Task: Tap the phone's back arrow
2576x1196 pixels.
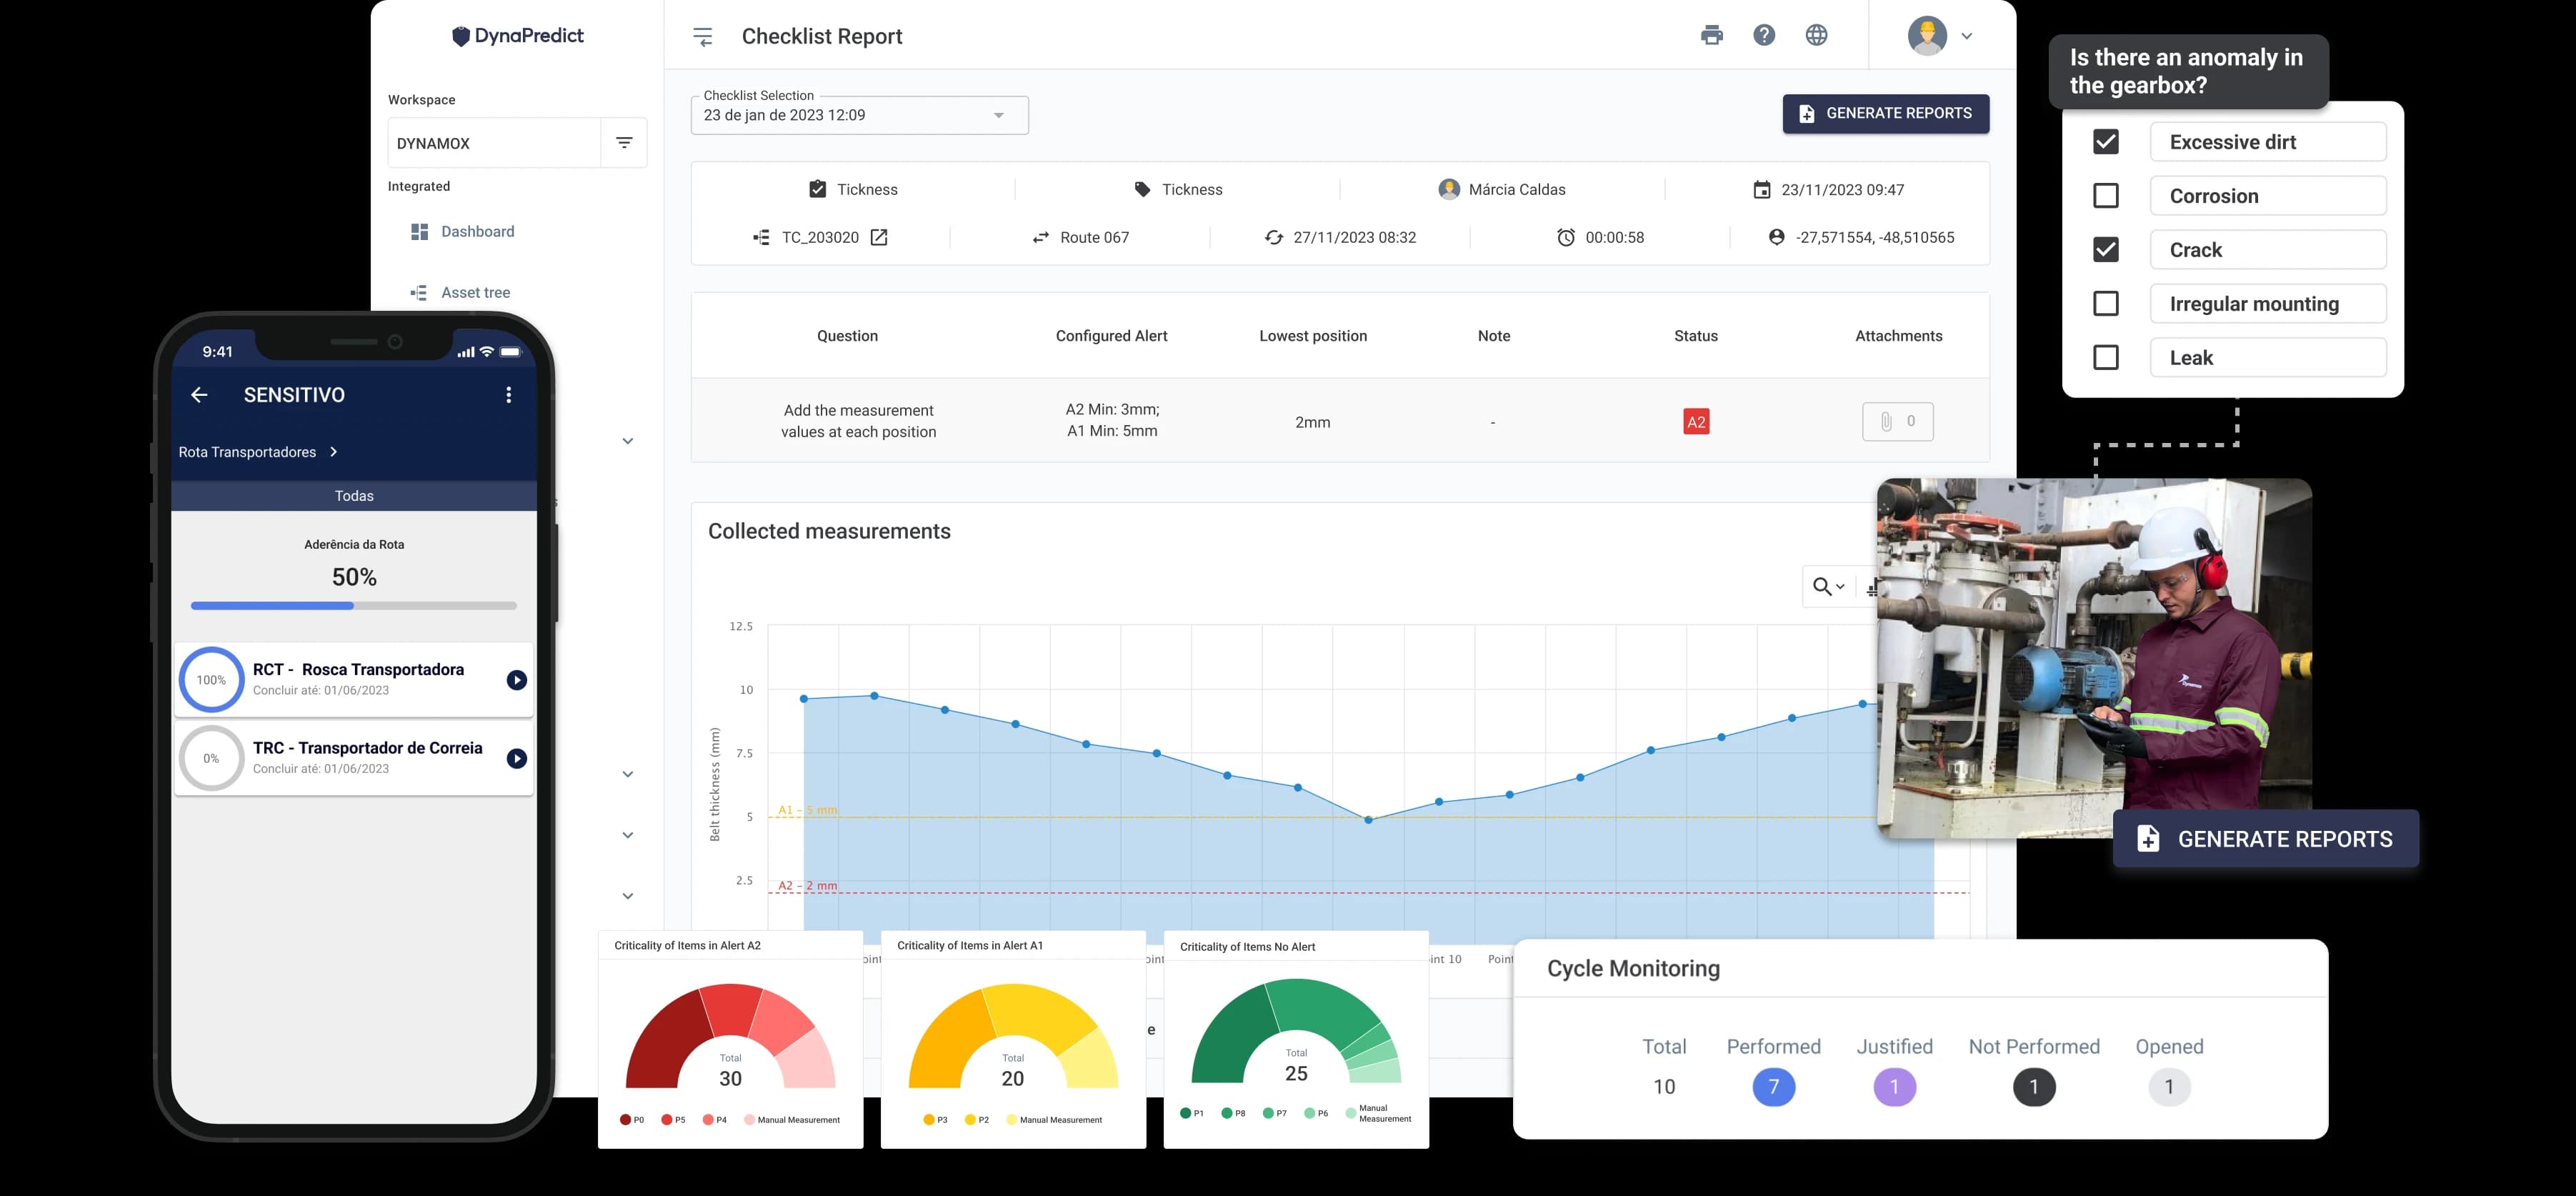Action: (199, 395)
